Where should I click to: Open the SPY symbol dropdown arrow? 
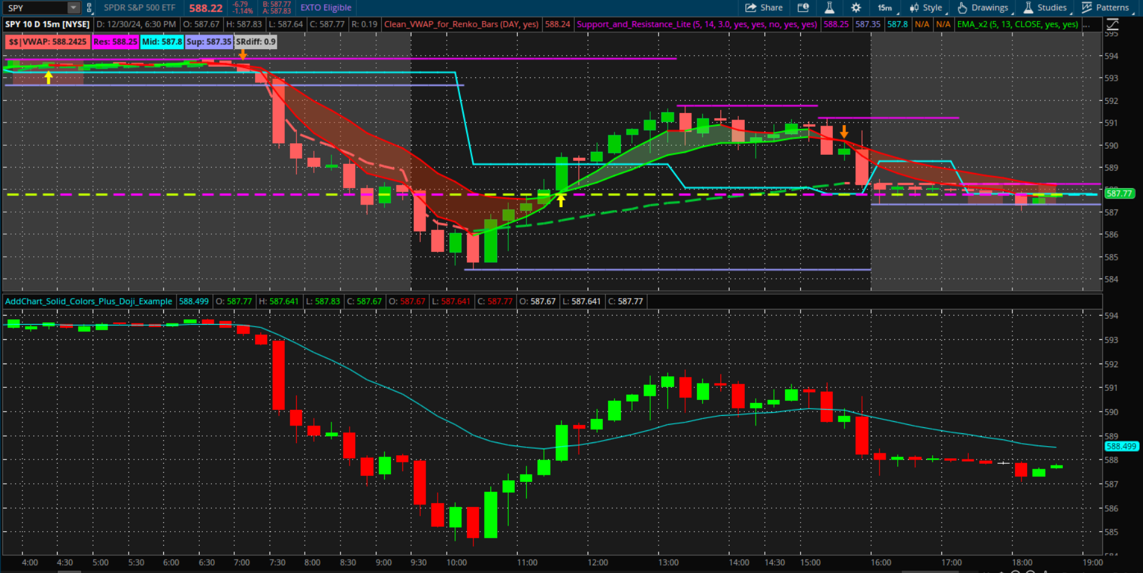pos(73,8)
